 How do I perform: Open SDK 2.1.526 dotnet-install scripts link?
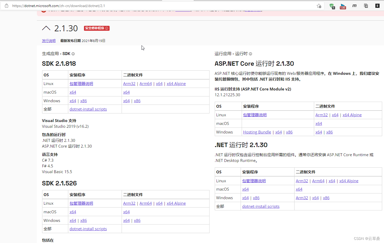pyautogui.click(x=88, y=229)
